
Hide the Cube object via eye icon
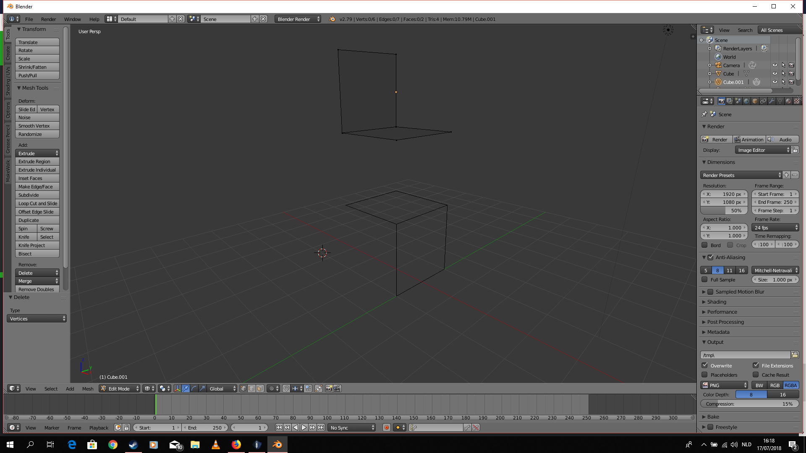pyautogui.click(x=775, y=73)
